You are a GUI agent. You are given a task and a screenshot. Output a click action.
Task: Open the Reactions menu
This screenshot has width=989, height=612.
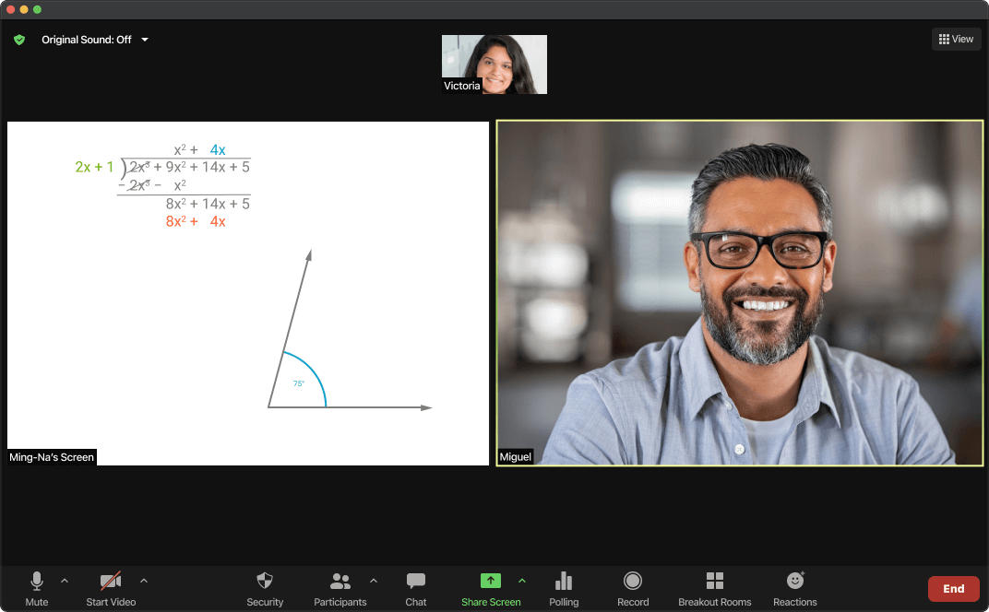794,589
